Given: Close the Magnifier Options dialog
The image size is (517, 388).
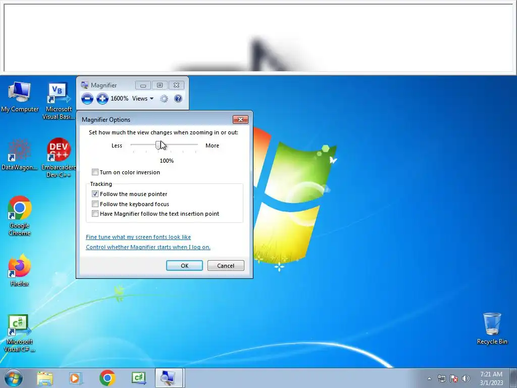Looking at the screenshot, I should point(240,119).
